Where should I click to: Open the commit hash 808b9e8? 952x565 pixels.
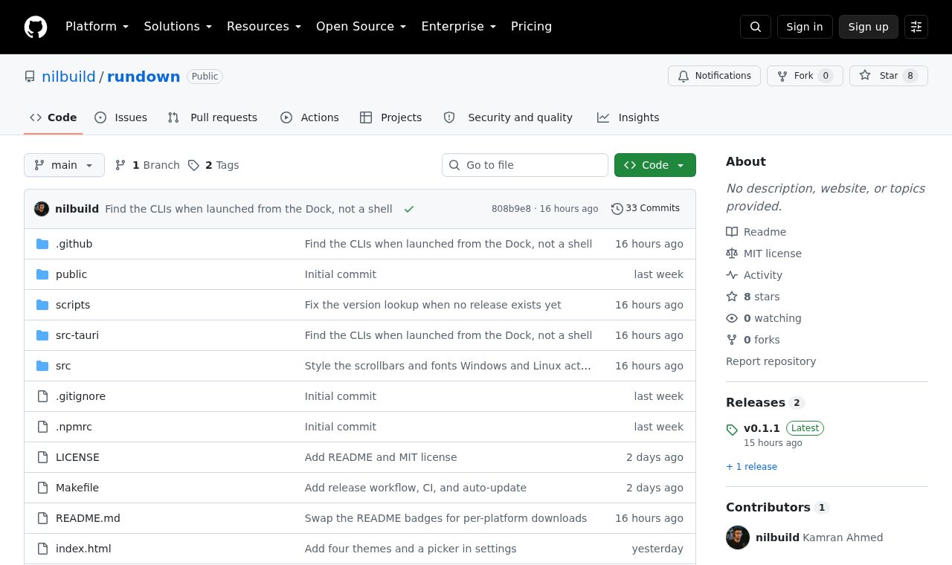(511, 209)
